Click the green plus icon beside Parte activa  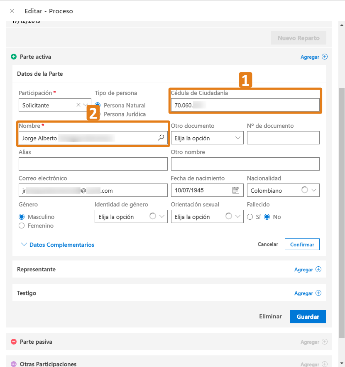click(14, 57)
